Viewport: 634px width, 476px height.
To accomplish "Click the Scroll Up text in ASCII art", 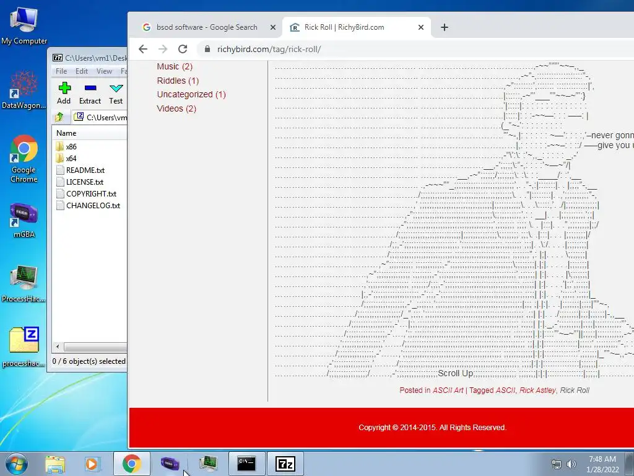I will (455, 373).
